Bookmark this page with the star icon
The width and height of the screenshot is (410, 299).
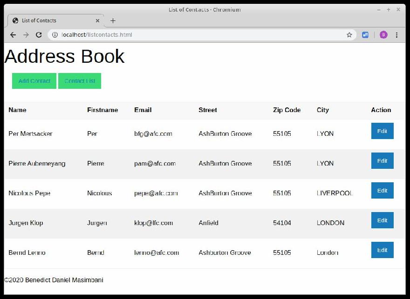(x=349, y=35)
